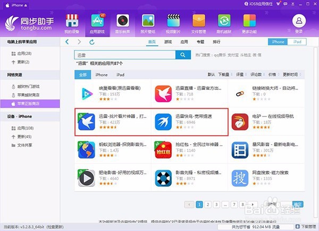Open 网盘搜索 搜 app icon
This screenshot has height=231, width=319.
[240, 178]
